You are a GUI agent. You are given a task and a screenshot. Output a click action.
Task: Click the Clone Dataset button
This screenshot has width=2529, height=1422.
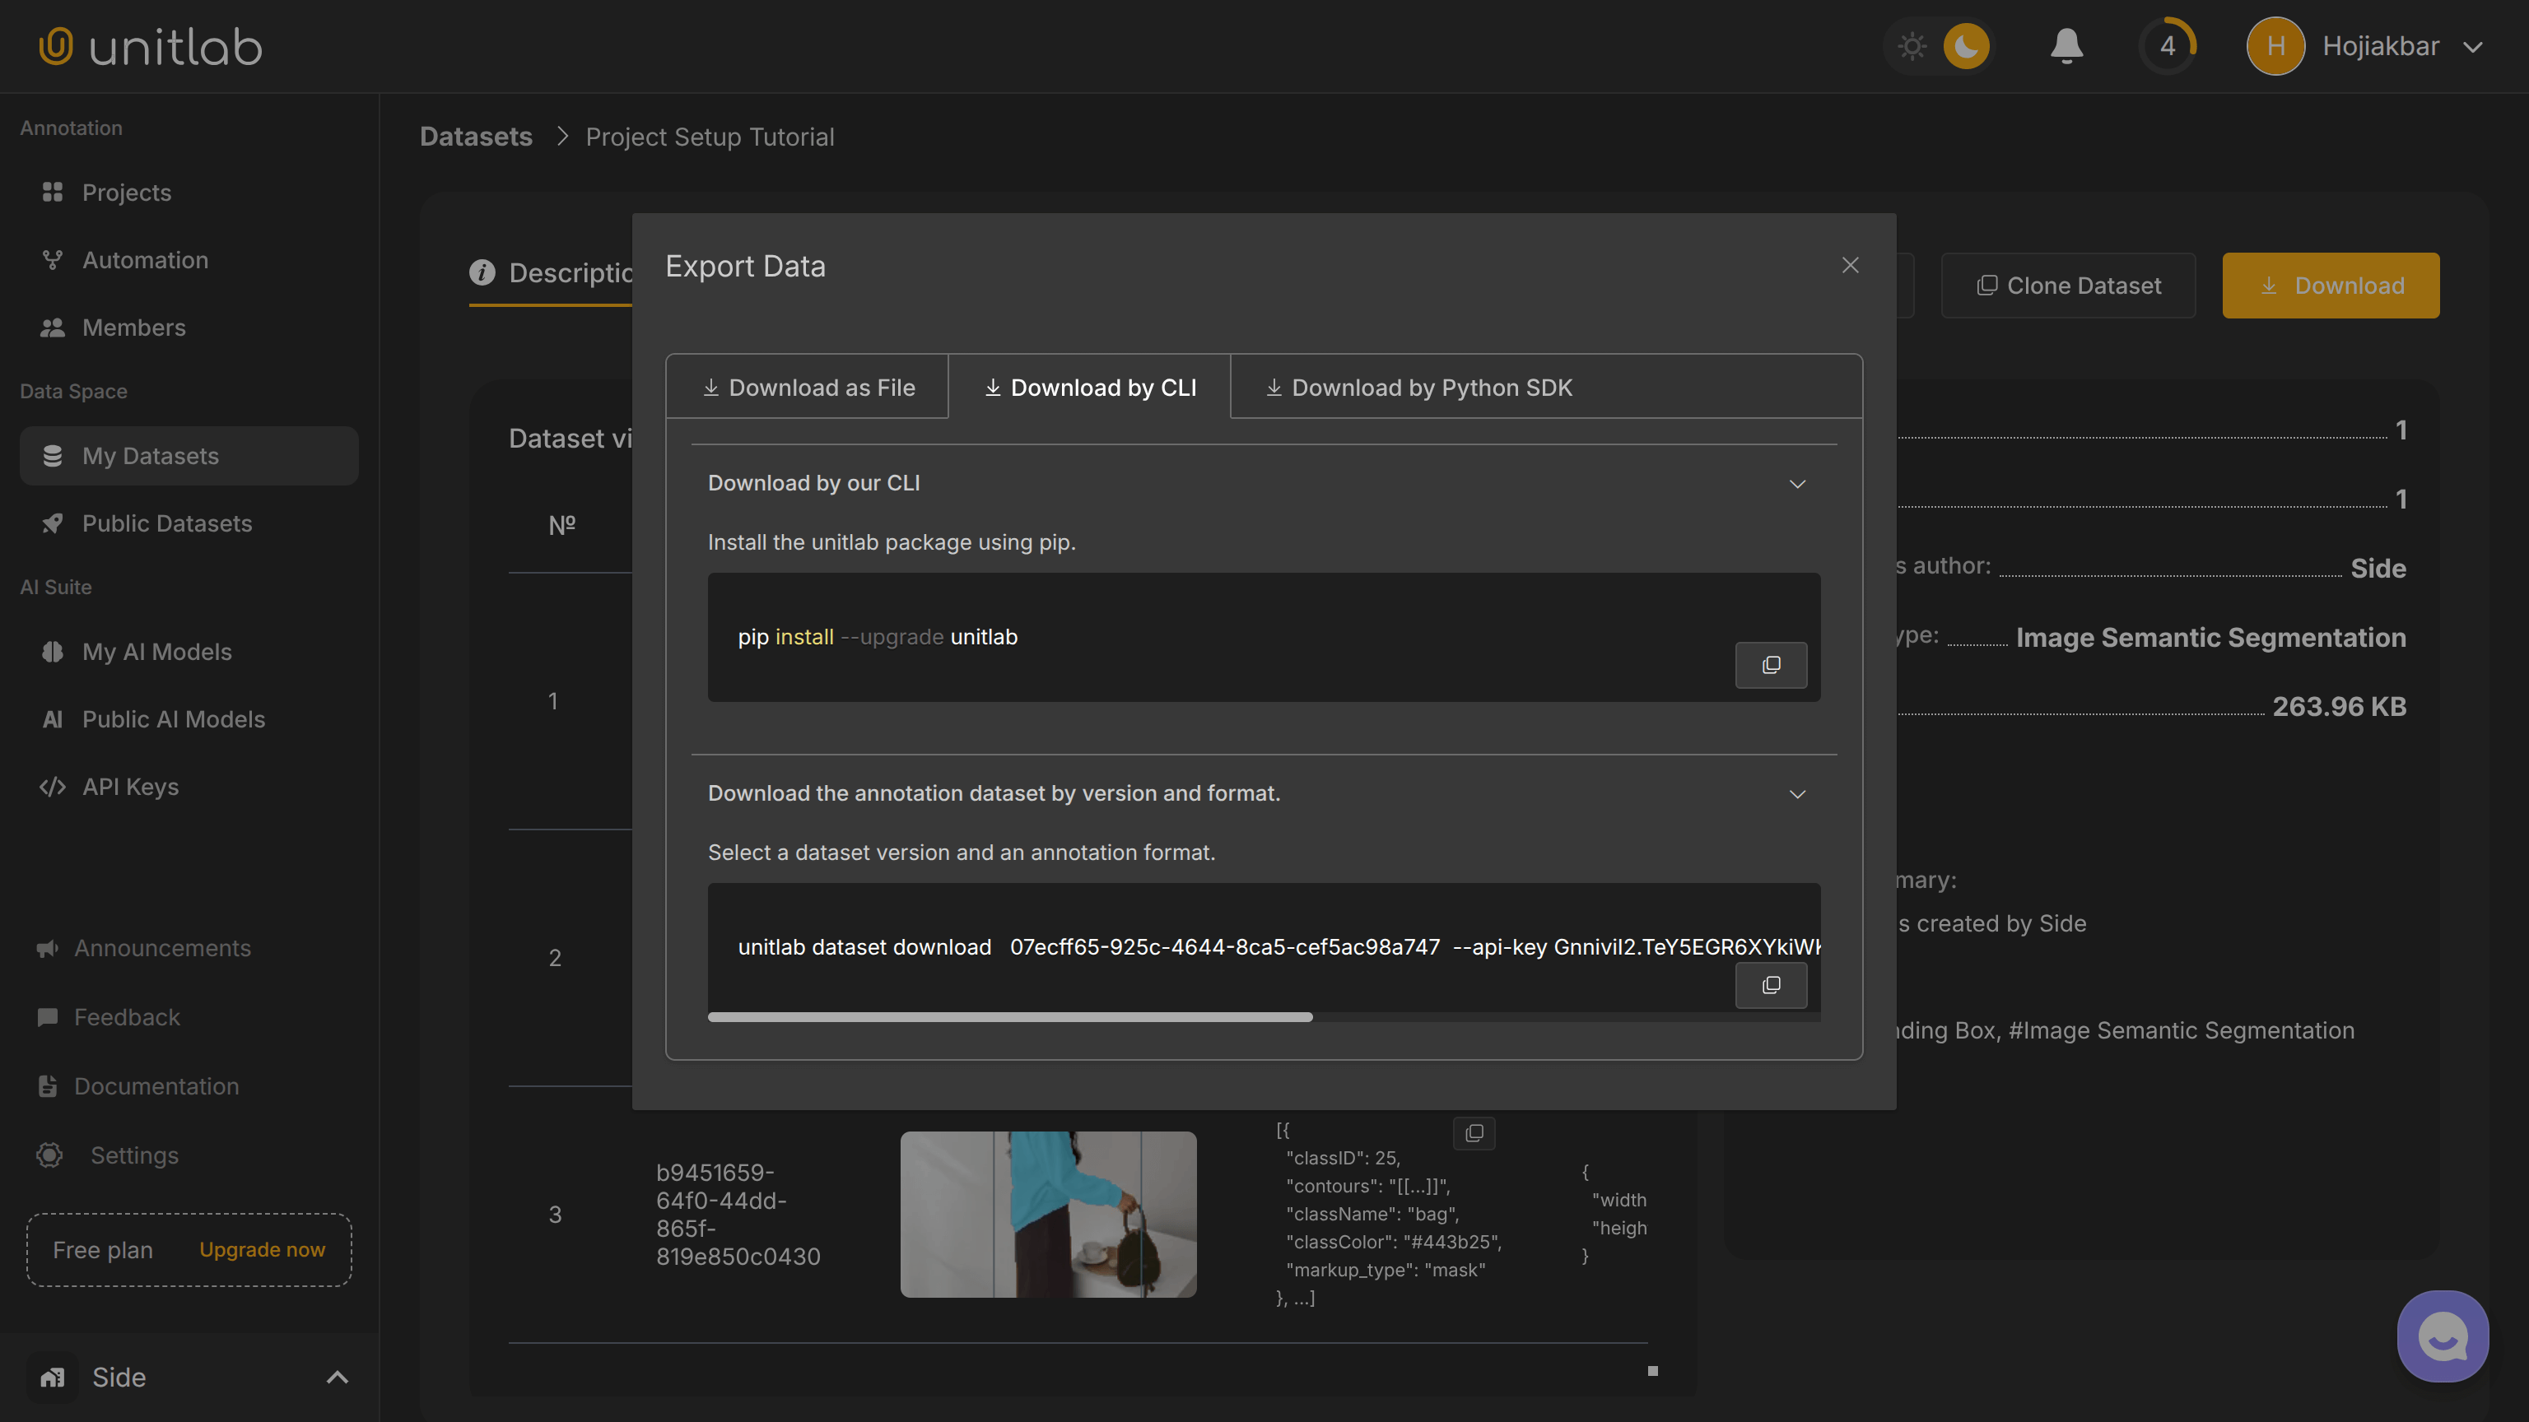pyautogui.click(x=2068, y=285)
